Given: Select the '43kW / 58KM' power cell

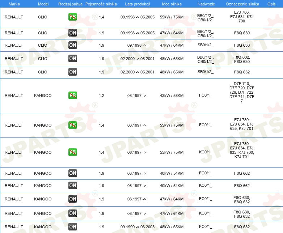Looking at the screenshot, I should click(172, 96).
